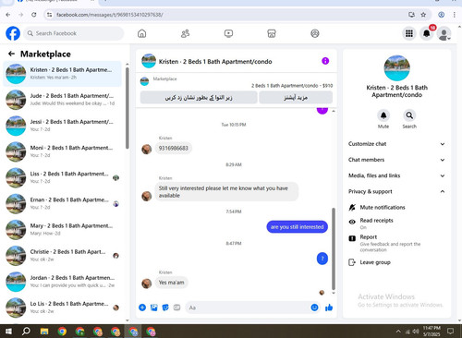Reload the page with browser refresh
The image size is (462, 338).
click(x=34, y=15)
